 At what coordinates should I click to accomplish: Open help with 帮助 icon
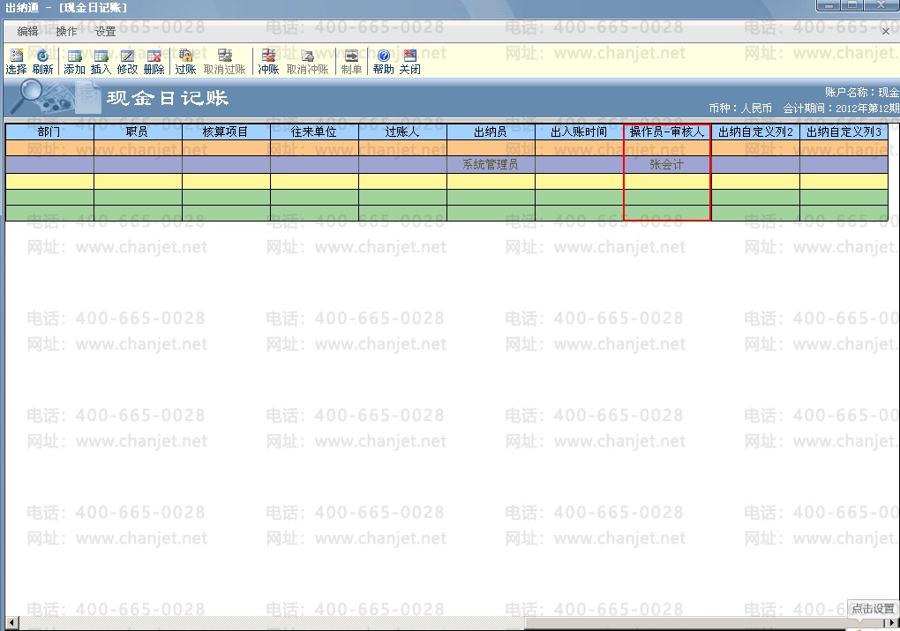coord(384,62)
